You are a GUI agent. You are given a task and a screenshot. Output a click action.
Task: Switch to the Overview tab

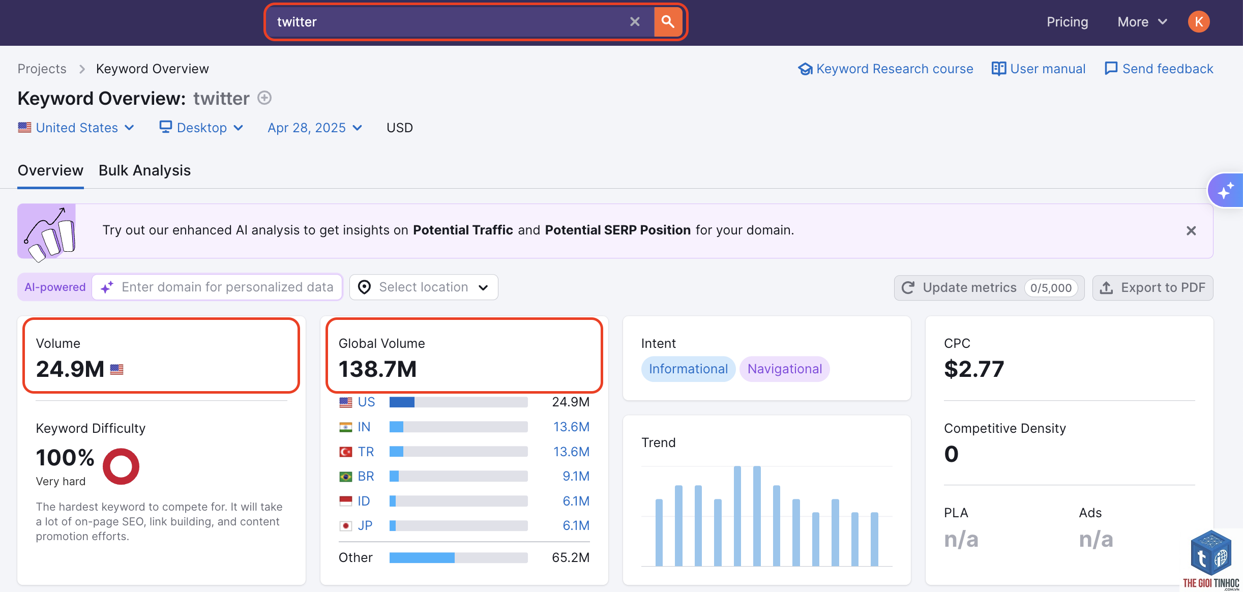click(x=50, y=170)
